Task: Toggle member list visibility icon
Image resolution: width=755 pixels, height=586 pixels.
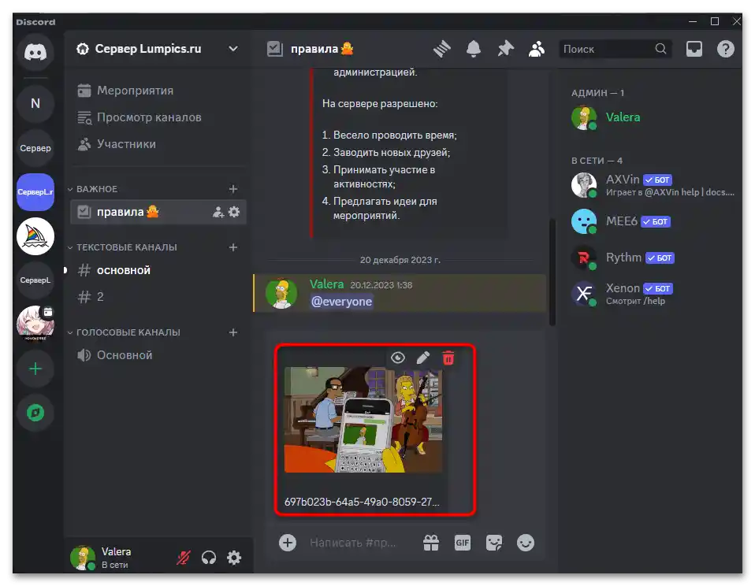Action: 537,49
